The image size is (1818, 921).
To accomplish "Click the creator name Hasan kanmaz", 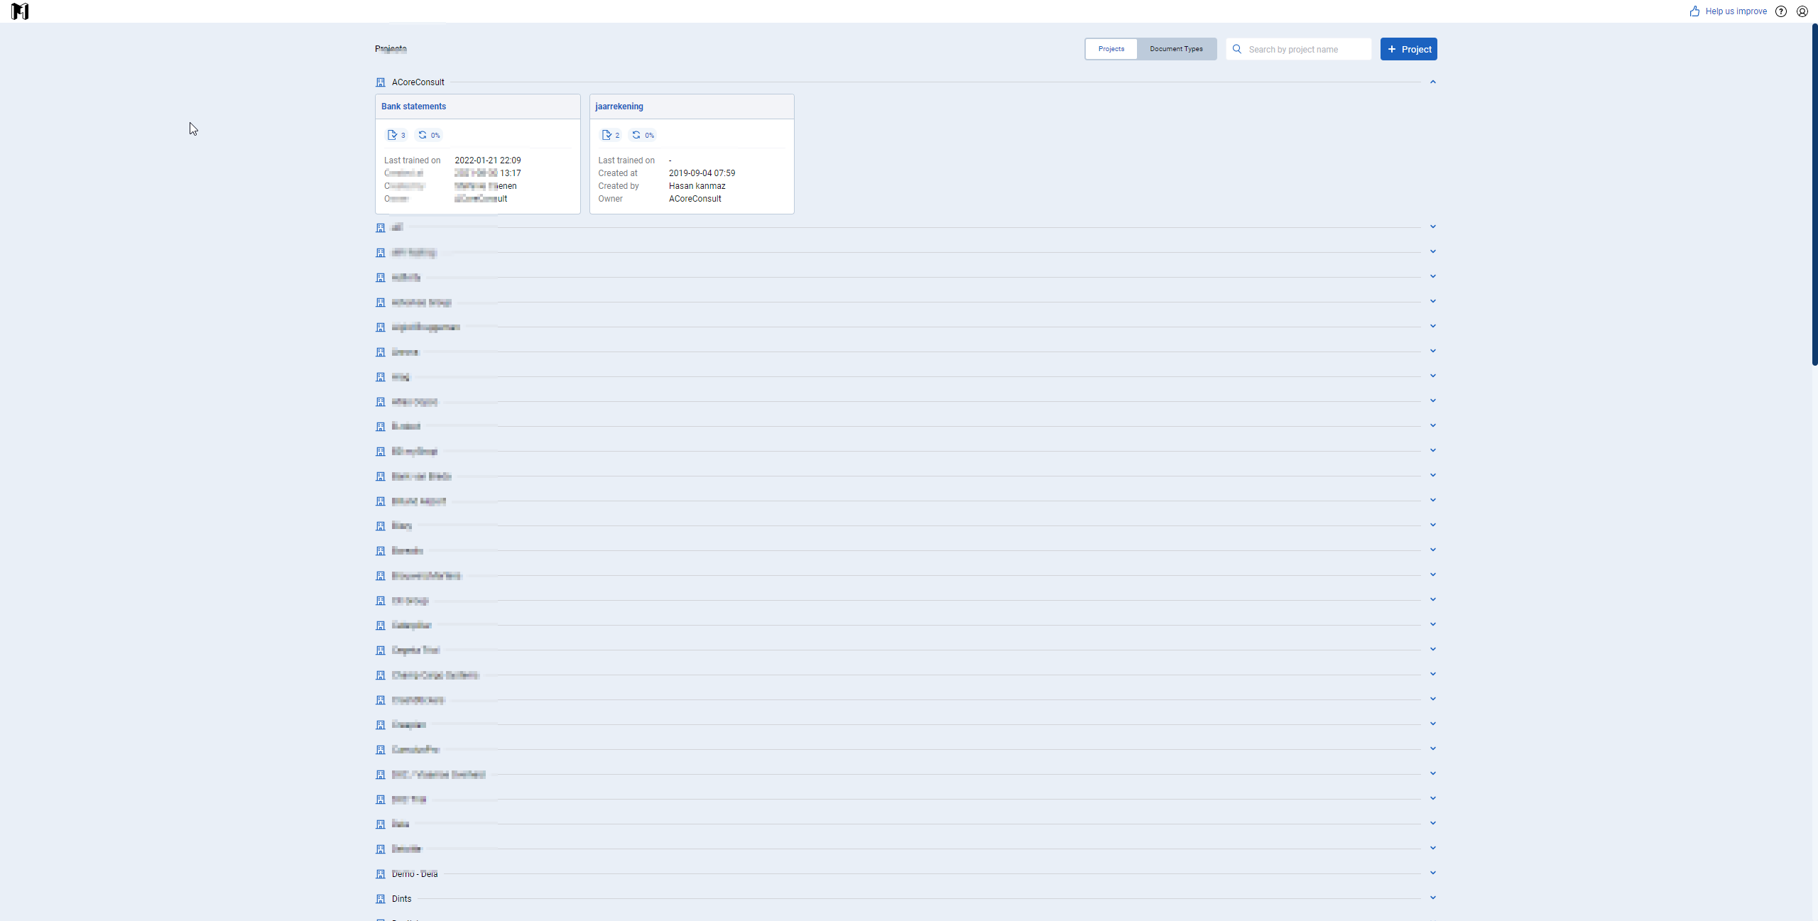I will pos(697,186).
